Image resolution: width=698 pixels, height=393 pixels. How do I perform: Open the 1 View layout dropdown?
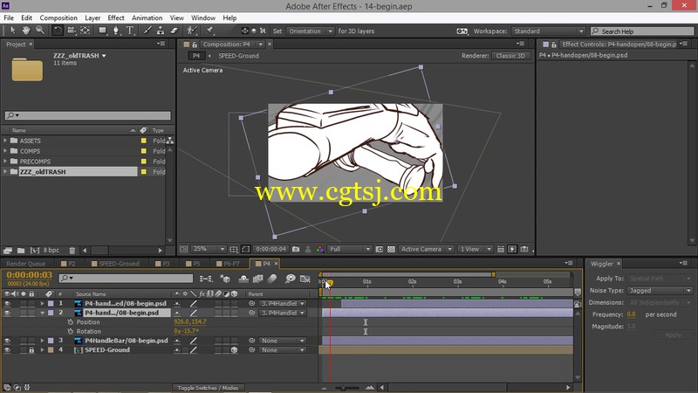(x=475, y=249)
